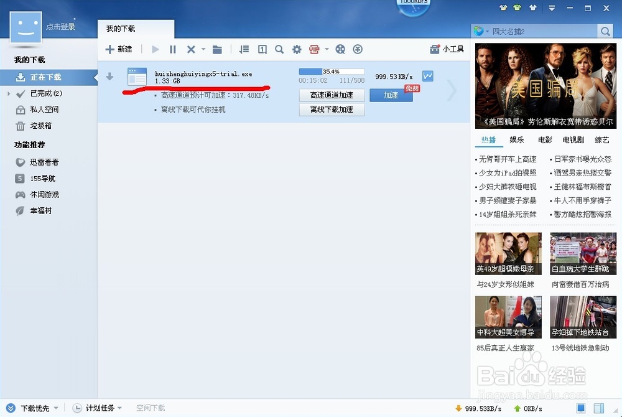Open the 美国骗局 movie banner

[x=546, y=86]
